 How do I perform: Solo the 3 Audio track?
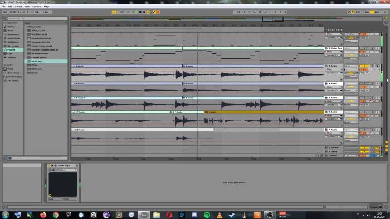coord(372,66)
